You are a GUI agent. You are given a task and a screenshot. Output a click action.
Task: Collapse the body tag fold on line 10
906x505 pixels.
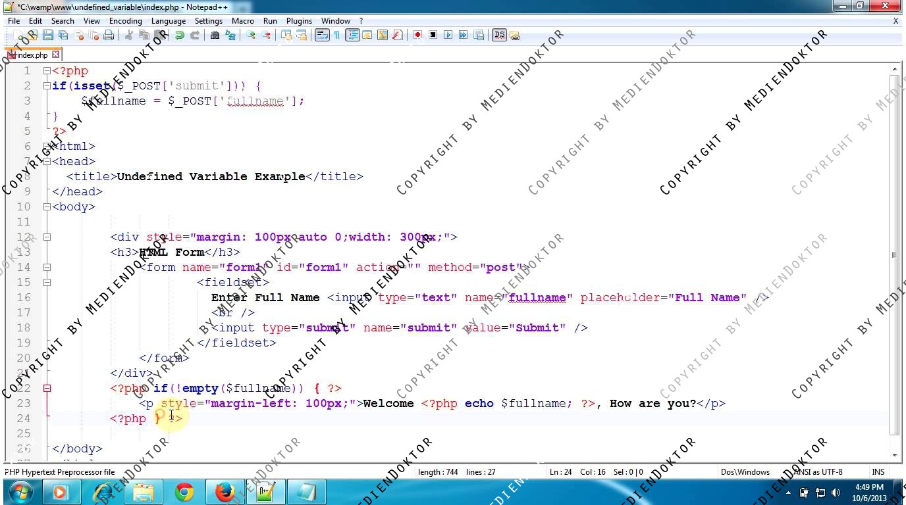click(x=47, y=207)
